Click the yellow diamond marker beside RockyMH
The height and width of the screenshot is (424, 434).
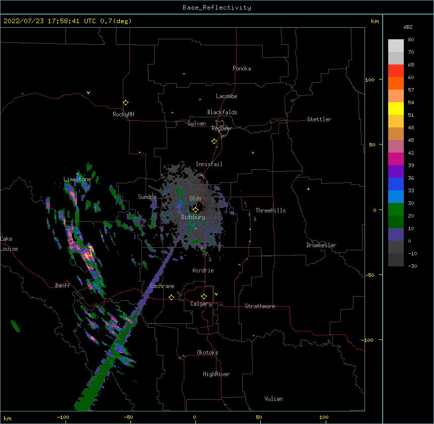125,103
